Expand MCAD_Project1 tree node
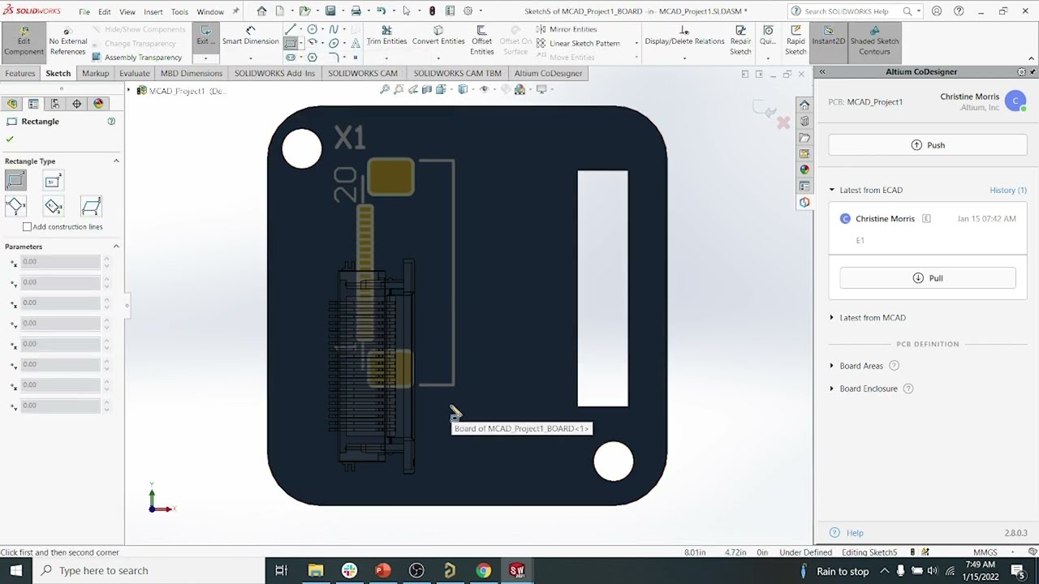1039x584 pixels. pyautogui.click(x=129, y=90)
